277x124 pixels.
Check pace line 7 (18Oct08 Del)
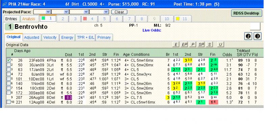(8, 88)
